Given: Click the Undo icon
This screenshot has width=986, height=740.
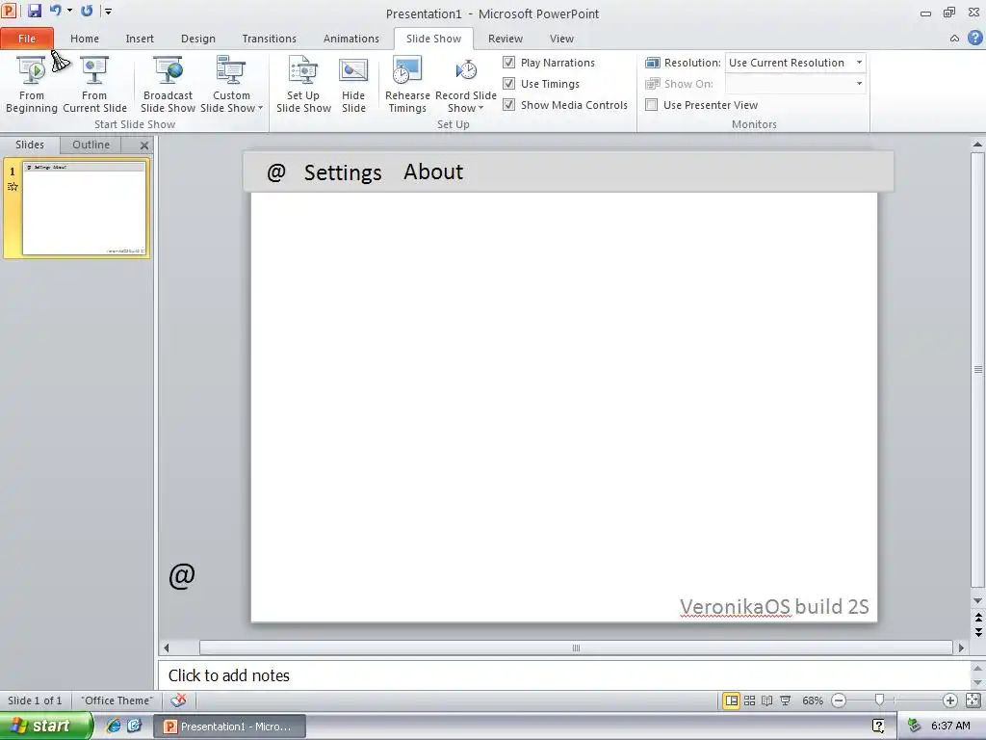Looking at the screenshot, I should [55, 11].
